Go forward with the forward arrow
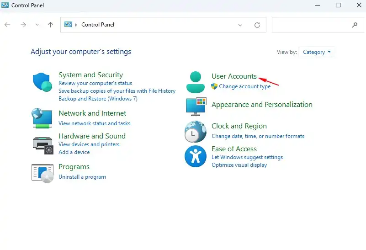The height and width of the screenshot is (250, 366). [x=23, y=25]
